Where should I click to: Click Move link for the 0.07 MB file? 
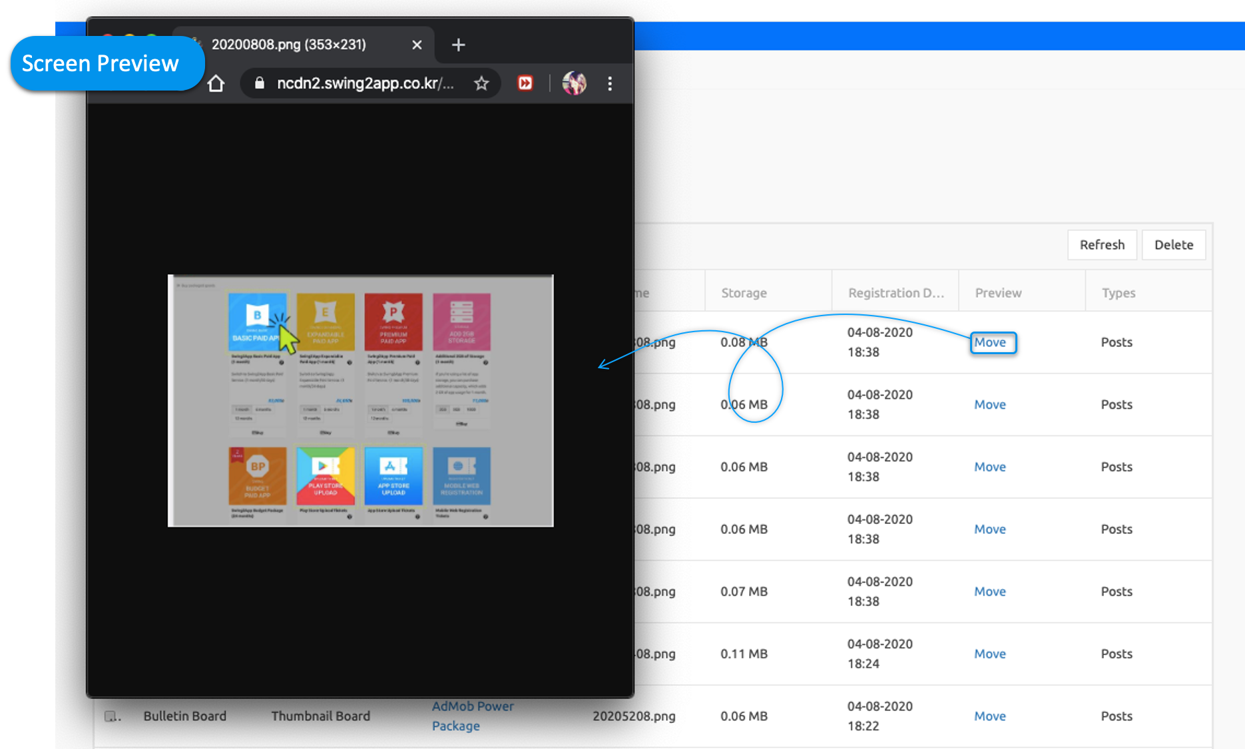pyautogui.click(x=990, y=592)
